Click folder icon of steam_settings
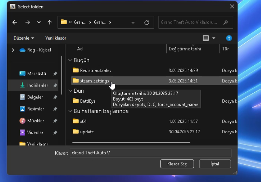Image resolution: width=261 pixels, height=182 pixels. point(75,80)
